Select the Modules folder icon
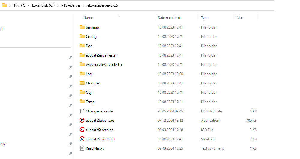The image size is (300, 159). 82,83
